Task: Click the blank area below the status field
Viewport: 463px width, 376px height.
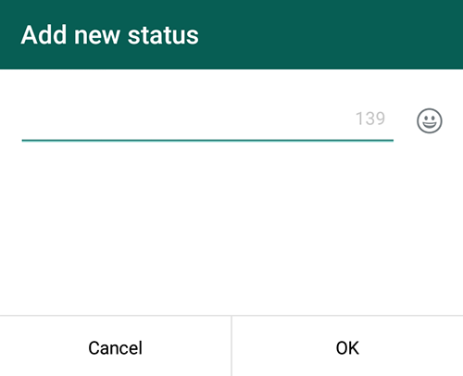Action: 231,229
